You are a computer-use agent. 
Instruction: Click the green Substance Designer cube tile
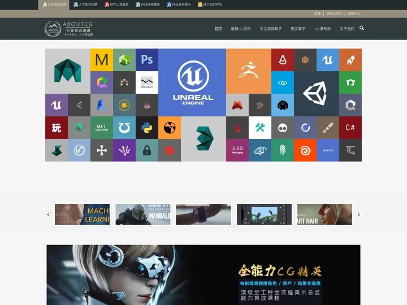[x=124, y=60]
